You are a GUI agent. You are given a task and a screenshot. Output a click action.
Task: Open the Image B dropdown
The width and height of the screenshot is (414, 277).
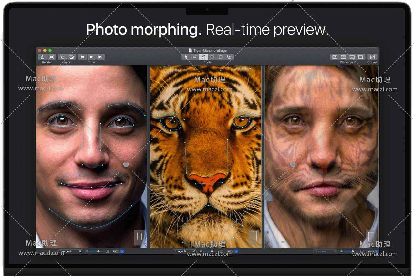click(x=185, y=251)
